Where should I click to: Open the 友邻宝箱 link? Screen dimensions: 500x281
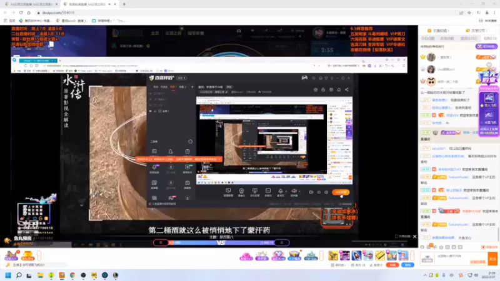point(476,31)
